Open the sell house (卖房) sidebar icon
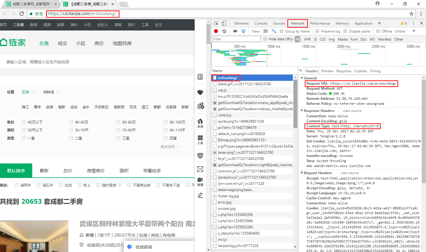This screenshot has height=252, width=426. (x=200, y=123)
